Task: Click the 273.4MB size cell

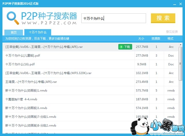Action: click(142, 82)
